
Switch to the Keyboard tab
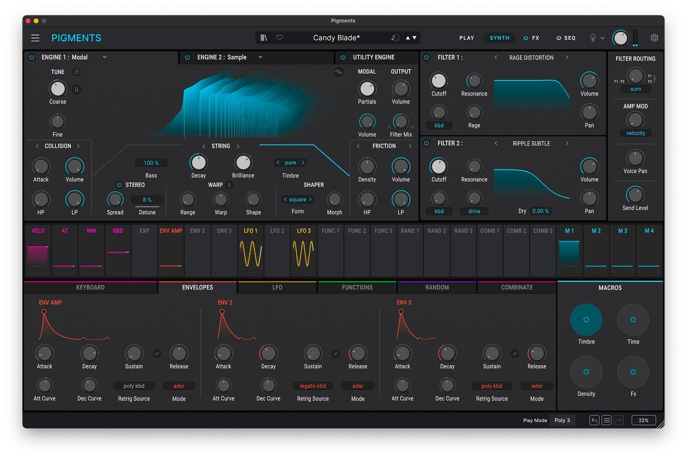(90, 288)
